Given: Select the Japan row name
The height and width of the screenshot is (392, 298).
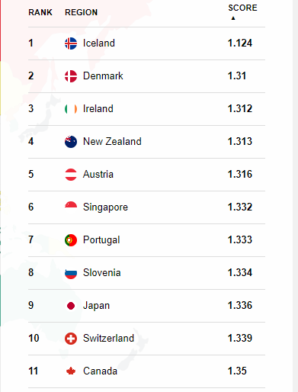Looking at the screenshot, I should click(96, 306).
